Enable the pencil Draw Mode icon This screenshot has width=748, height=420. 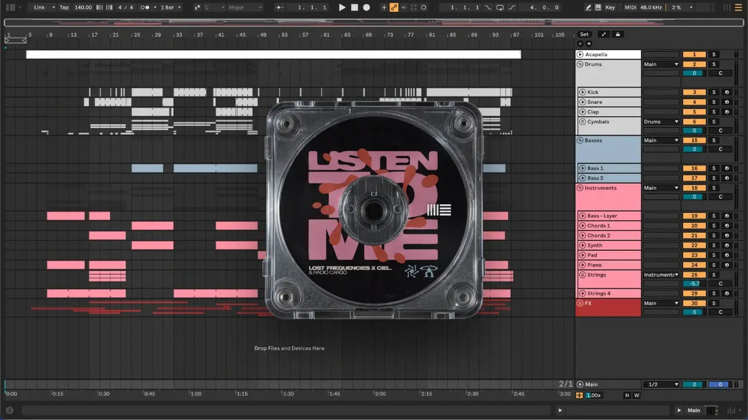click(x=588, y=7)
